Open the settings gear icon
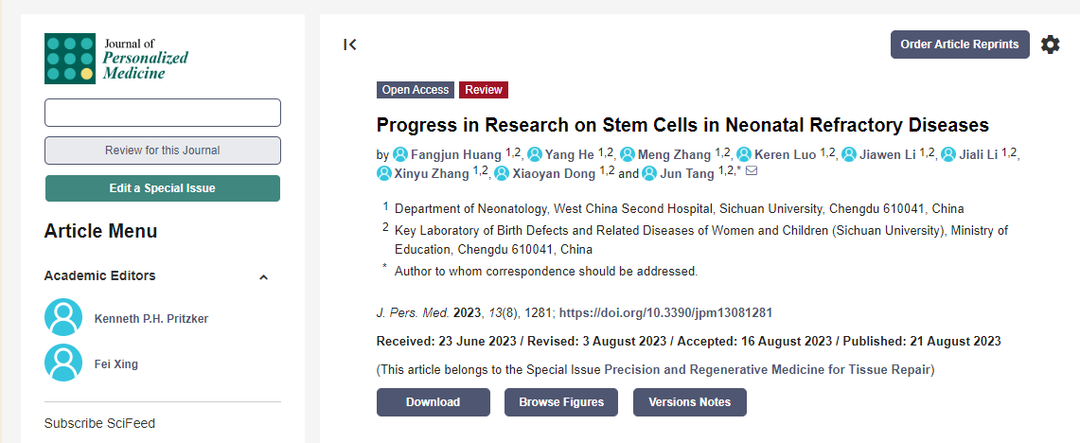This screenshot has width=1080, height=443. tap(1050, 44)
